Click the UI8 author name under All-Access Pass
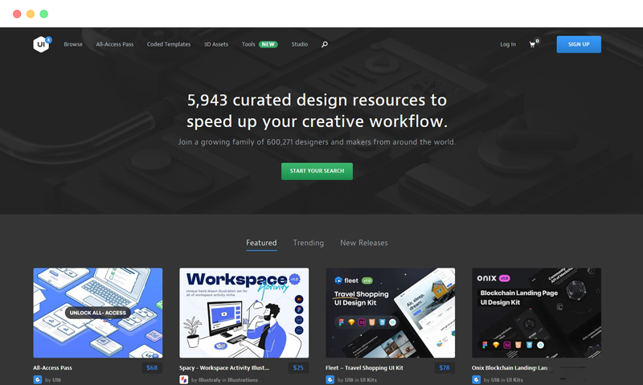This screenshot has width=643, height=385. click(x=56, y=380)
